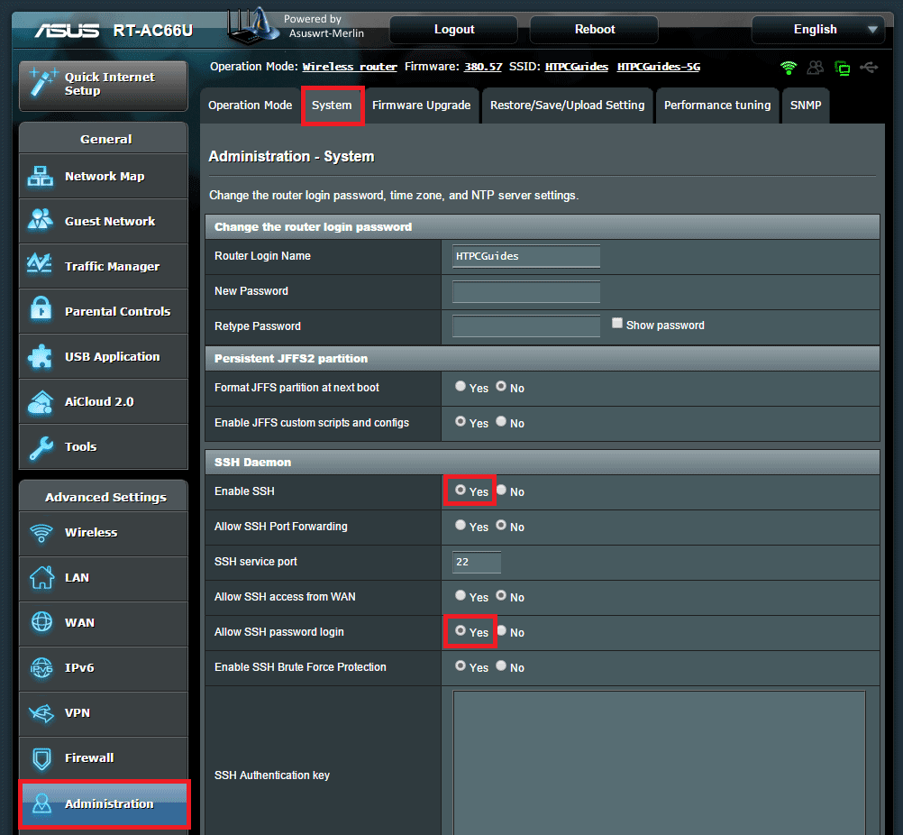Click the Network Map sidebar icon
Viewport: 903px width, 835px height.
pyautogui.click(x=41, y=177)
